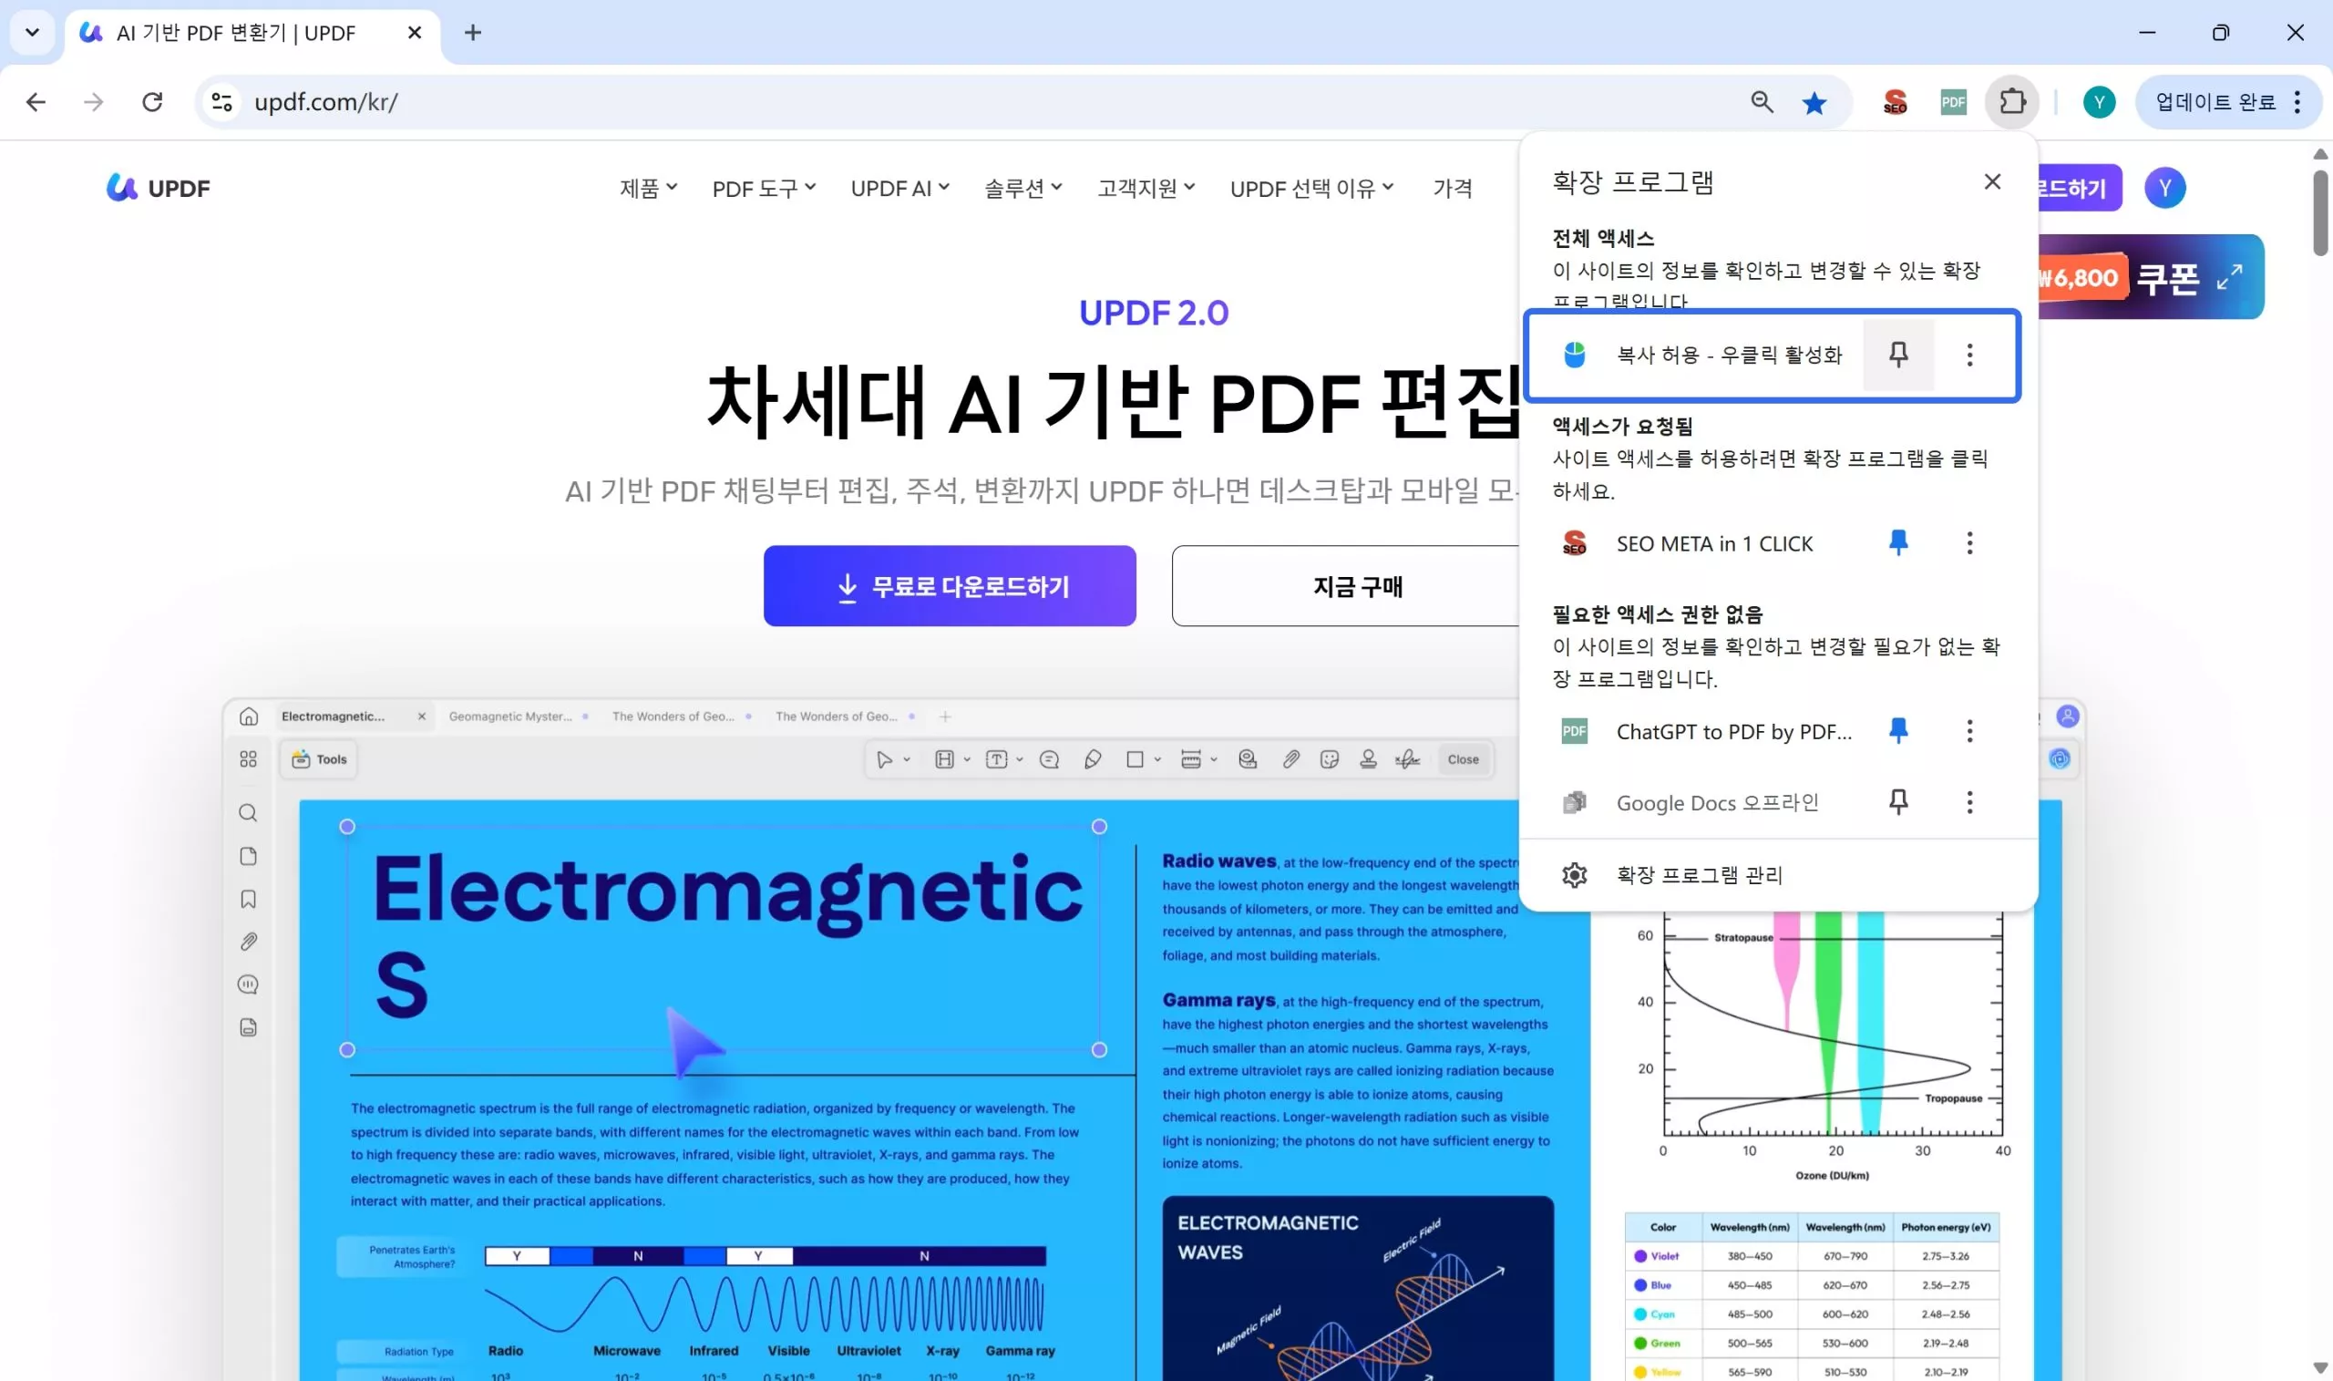Open a new browser tab

point(473,33)
